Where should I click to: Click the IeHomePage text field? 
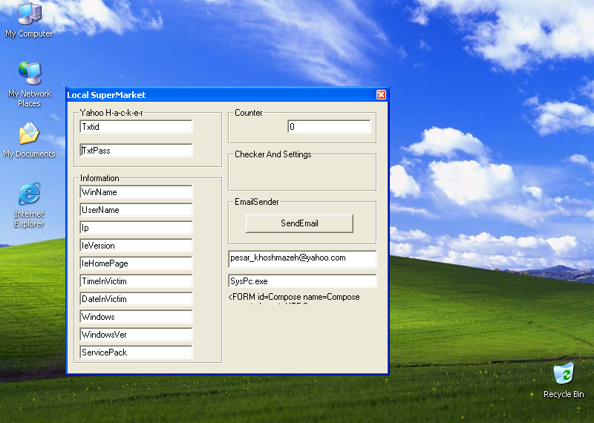click(x=136, y=263)
